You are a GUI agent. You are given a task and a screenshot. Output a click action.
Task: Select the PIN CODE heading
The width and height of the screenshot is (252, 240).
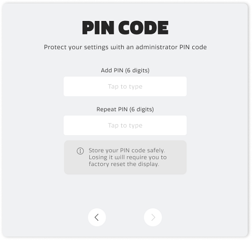coord(125,28)
